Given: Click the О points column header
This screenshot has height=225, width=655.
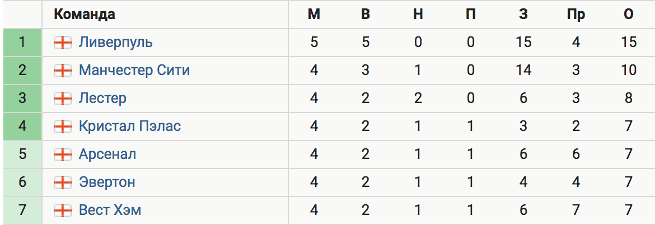Looking at the screenshot, I should tap(629, 15).
